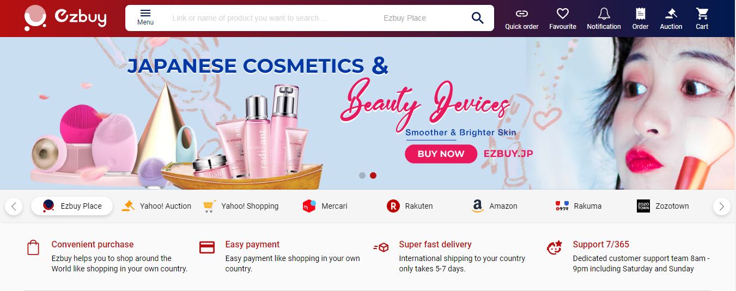Screen dimensions: 736x291
Task: Select the first grey carousel dot
Action: click(362, 175)
